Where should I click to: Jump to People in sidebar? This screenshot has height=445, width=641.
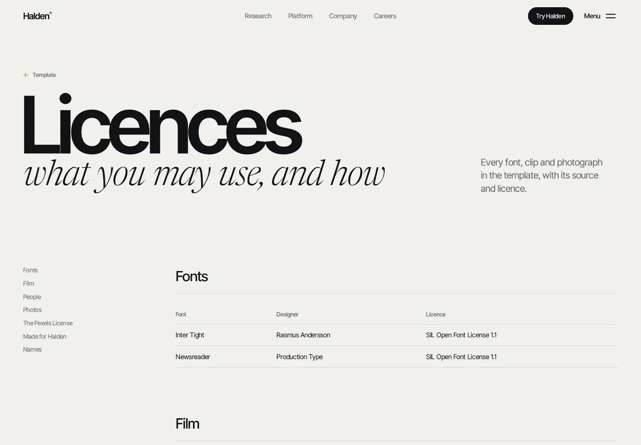point(32,297)
